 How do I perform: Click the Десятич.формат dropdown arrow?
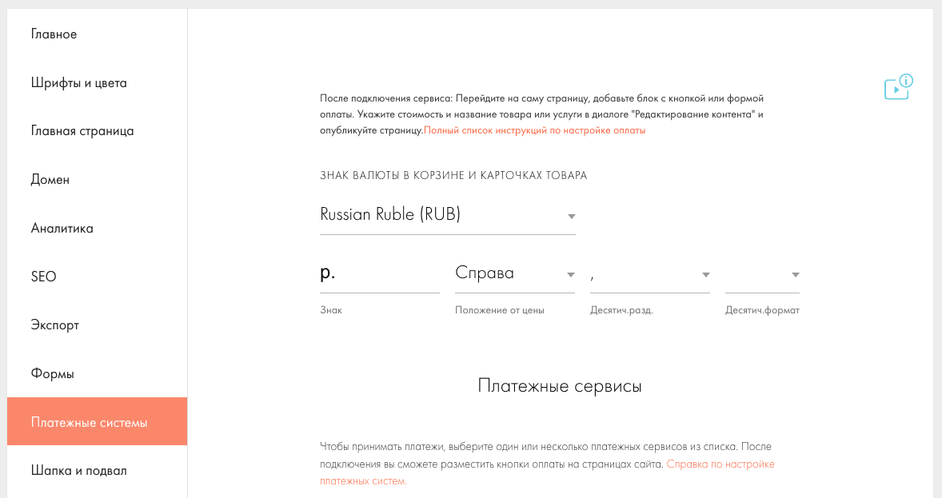click(x=795, y=275)
